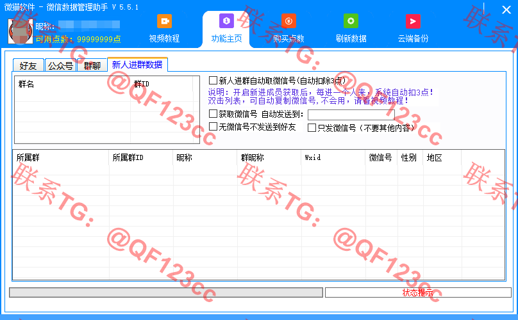
Task: Open the 购买点数 orange coin icon
Action: point(288,21)
